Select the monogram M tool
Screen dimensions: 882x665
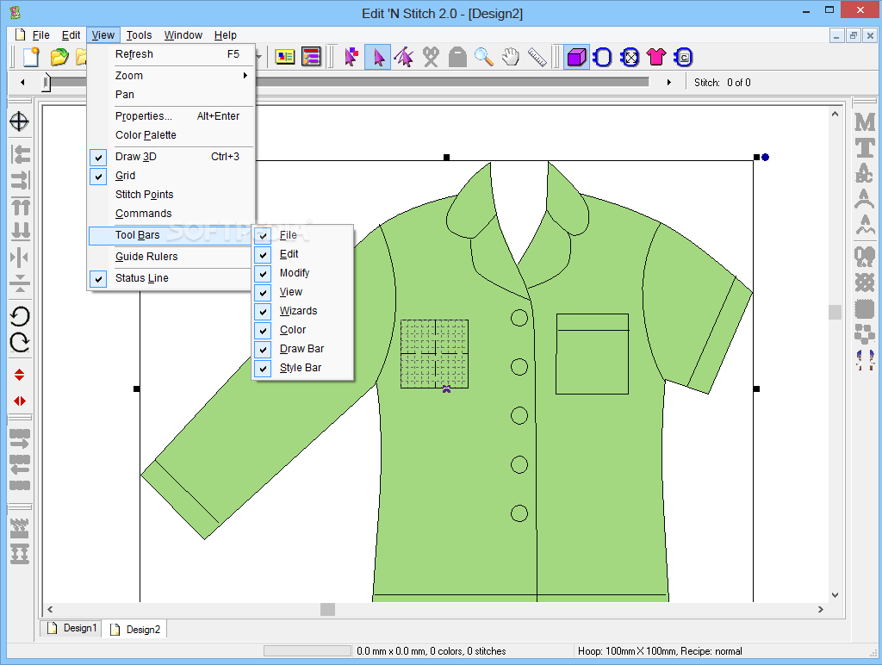(x=865, y=121)
